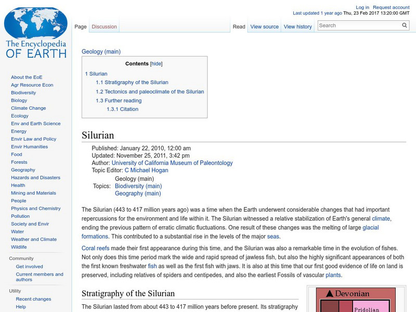The image size is (416, 312).
Task: Open C Michael Hogan editor page
Action: click(x=146, y=171)
